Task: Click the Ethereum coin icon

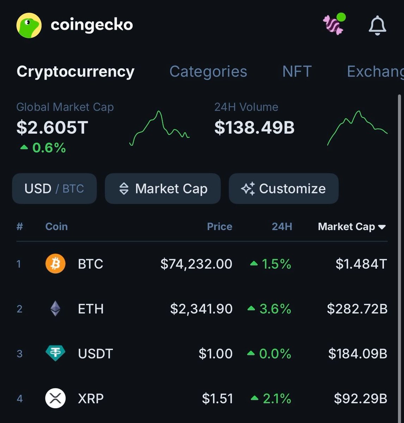Action: (55, 309)
